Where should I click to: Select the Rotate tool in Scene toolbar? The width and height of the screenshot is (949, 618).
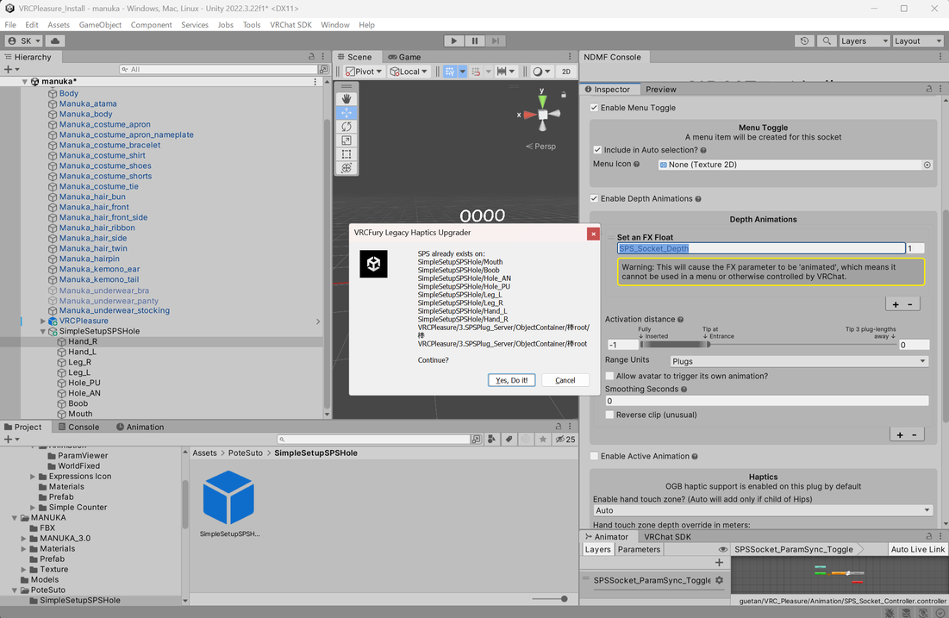(x=347, y=127)
